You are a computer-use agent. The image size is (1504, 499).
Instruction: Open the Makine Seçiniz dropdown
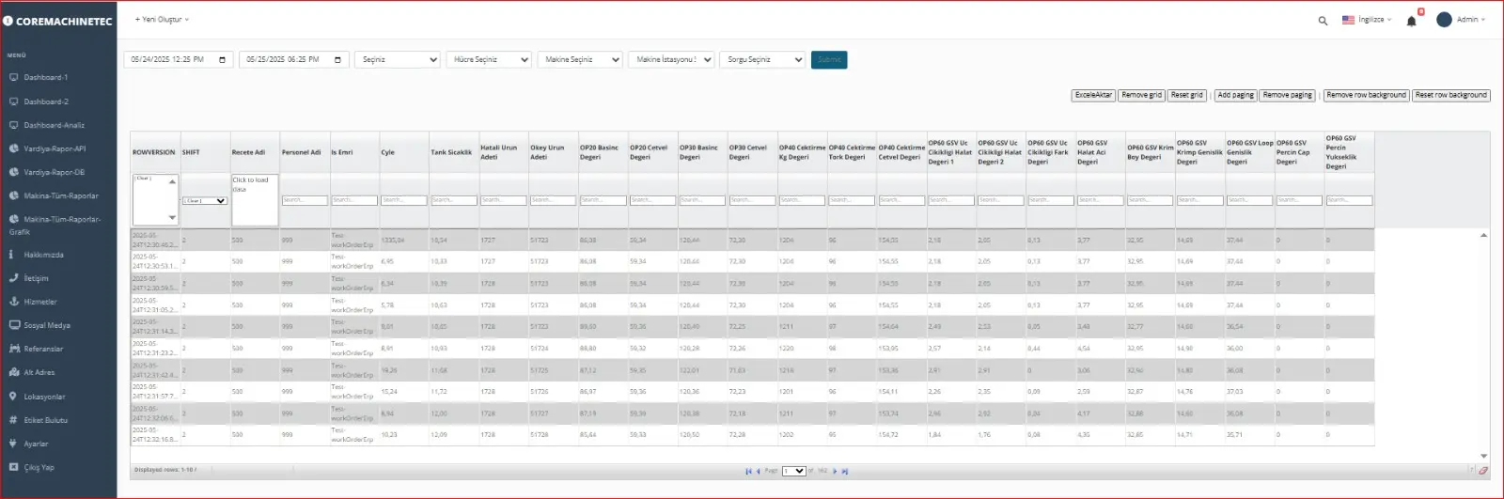580,60
